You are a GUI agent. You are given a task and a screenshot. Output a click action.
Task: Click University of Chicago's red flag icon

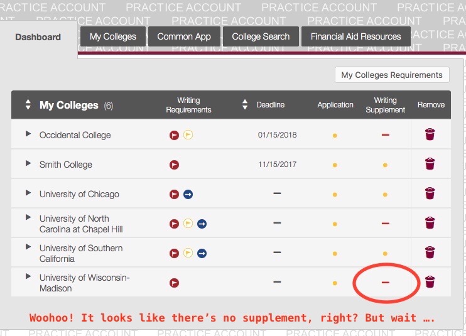[174, 194]
